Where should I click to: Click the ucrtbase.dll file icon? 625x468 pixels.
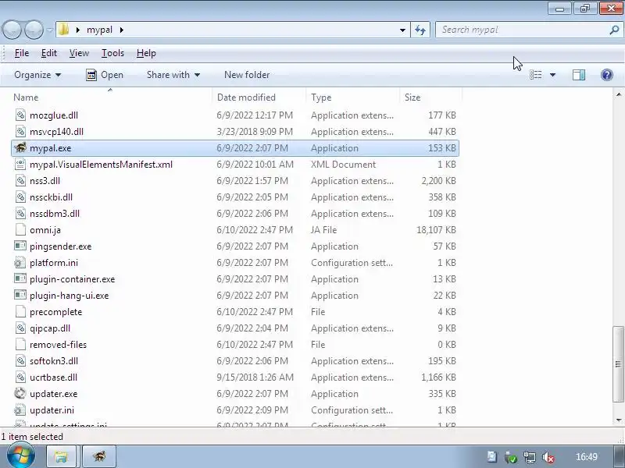[x=20, y=377]
